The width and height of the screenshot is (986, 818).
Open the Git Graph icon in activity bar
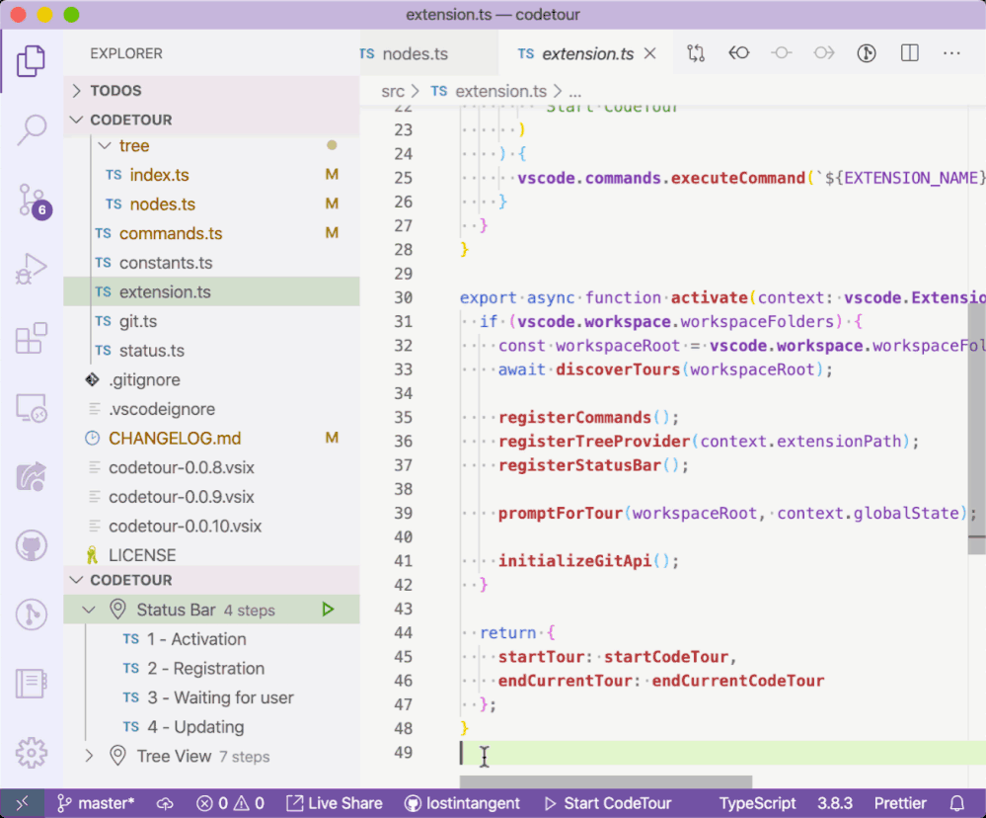(31, 614)
